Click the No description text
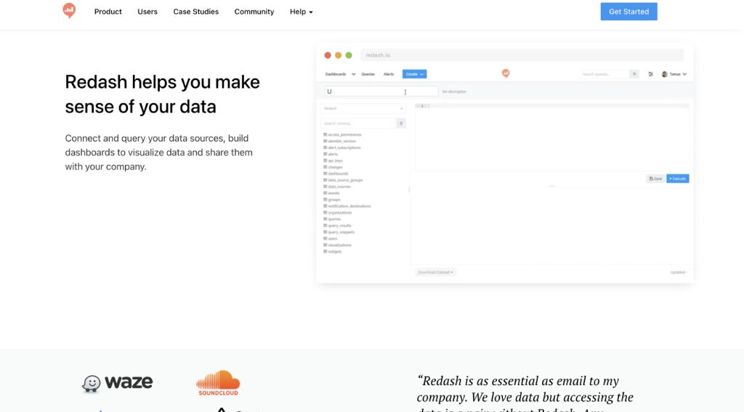The width and height of the screenshot is (744, 412). [454, 92]
